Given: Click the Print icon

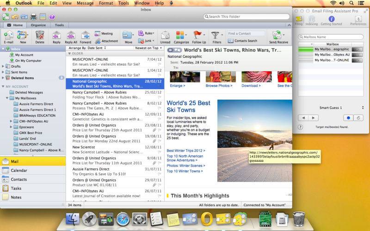Looking at the screenshot, I should 33,17.
